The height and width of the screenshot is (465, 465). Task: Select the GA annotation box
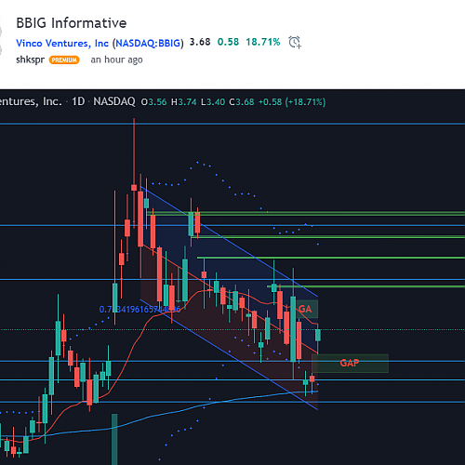[x=307, y=309]
